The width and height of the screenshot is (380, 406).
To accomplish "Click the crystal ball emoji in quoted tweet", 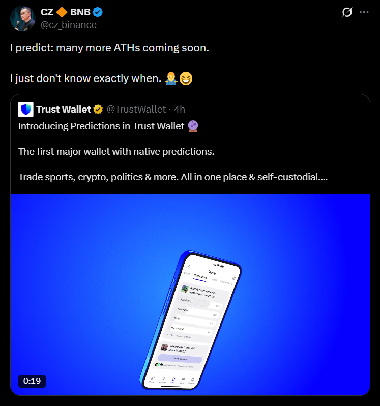I will tap(193, 126).
